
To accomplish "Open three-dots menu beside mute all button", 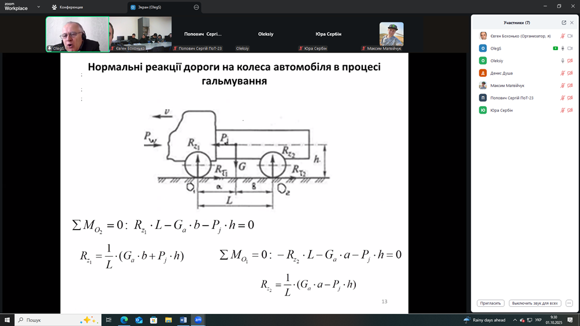I will click(x=569, y=303).
